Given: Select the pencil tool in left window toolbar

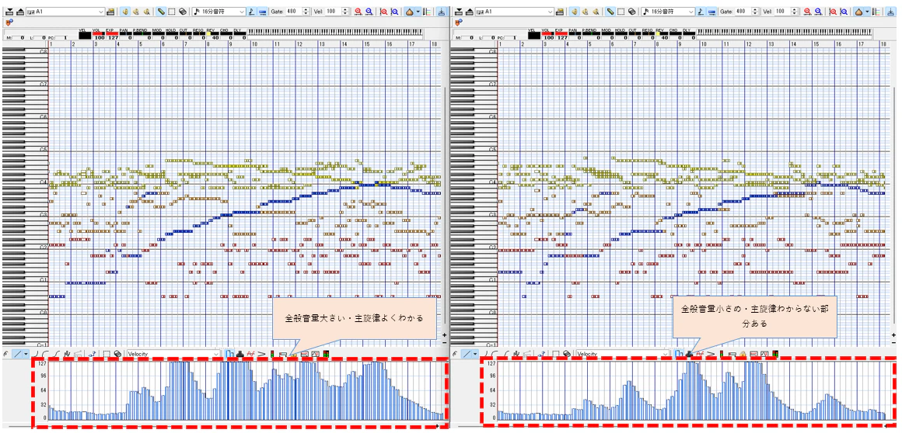Looking at the screenshot, I should (161, 12).
